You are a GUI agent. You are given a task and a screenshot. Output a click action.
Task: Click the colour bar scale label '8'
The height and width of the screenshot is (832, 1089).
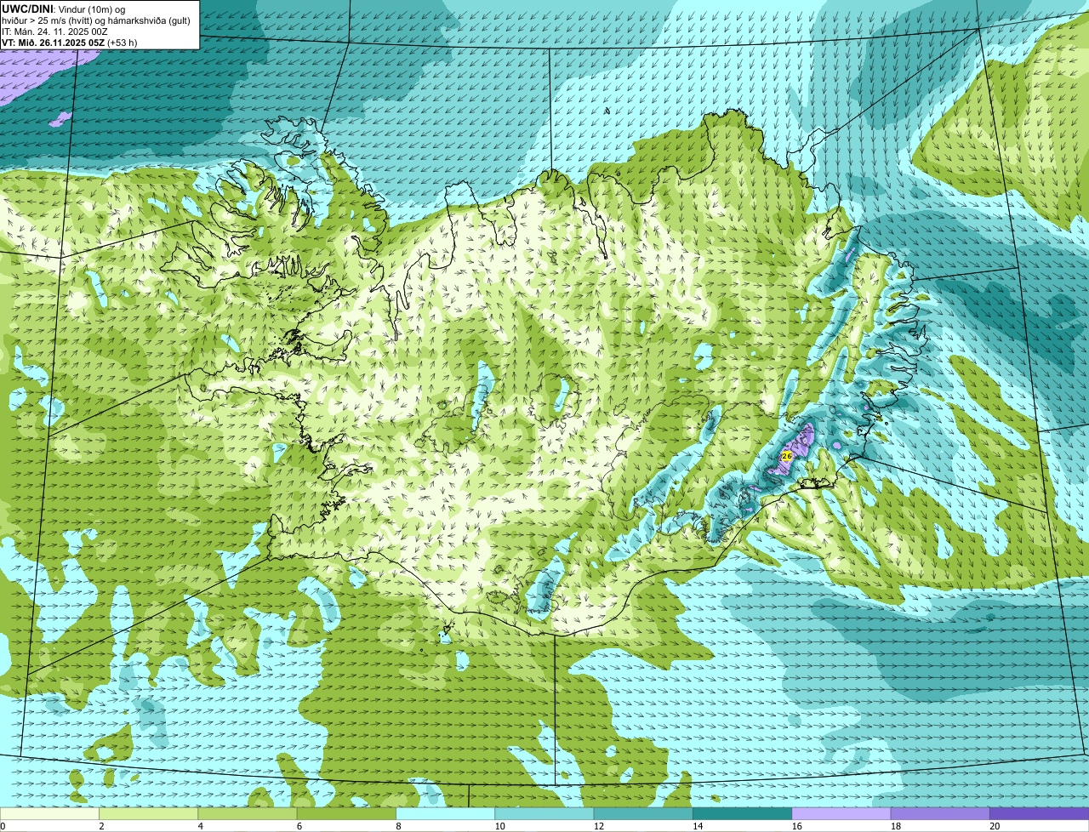coord(398,826)
